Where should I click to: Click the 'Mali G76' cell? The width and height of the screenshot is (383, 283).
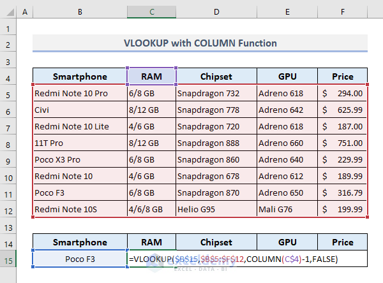[x=287, y=209]
